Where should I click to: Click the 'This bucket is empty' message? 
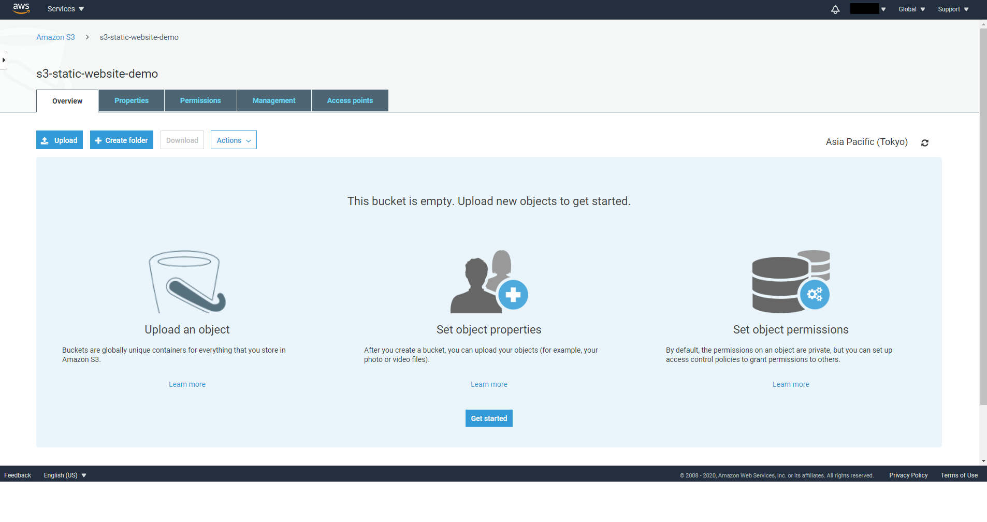(x=489, y=201)
